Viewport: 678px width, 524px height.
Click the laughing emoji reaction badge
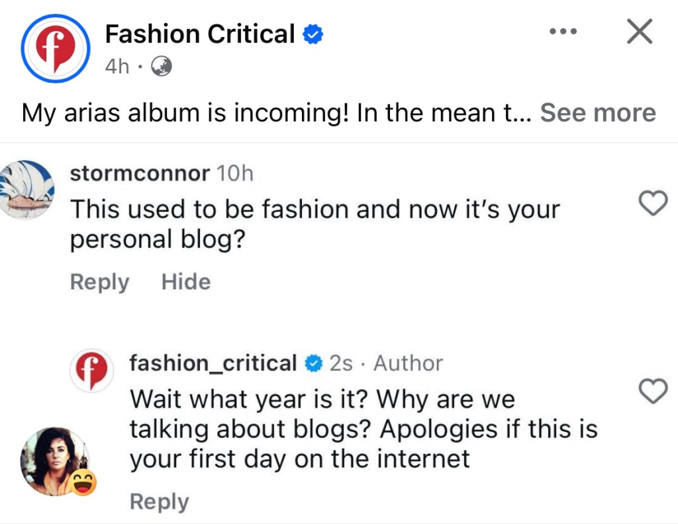pyautogui.click(x=82, y=482)
